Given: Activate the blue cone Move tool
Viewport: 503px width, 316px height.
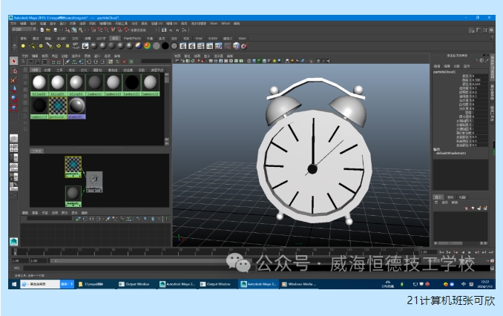Looking at the screenshot, I should pyautogui.click(x=13, y=89).
